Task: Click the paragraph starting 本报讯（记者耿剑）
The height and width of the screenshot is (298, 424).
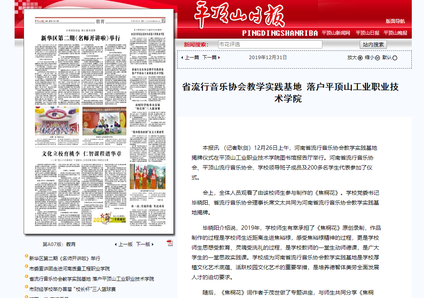Action: (x=284, y=162)
